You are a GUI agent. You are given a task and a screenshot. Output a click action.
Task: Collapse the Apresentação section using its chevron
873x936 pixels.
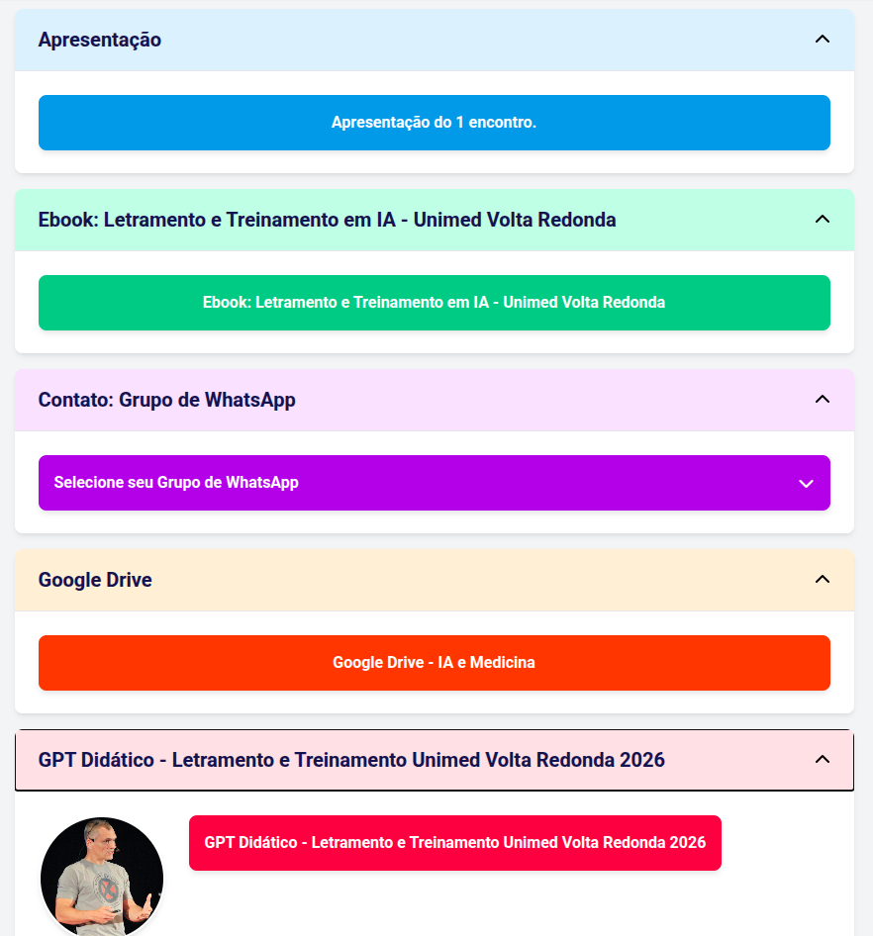coord(823,40)
